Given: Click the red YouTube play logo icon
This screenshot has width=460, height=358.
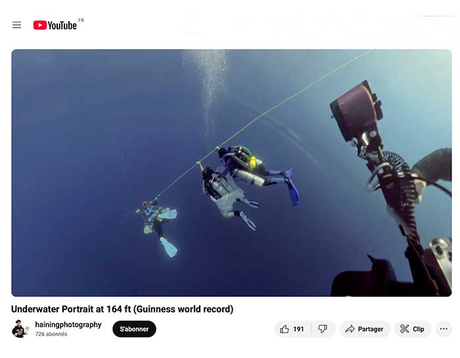Looking at the screenshot, I should click(40, 25).
